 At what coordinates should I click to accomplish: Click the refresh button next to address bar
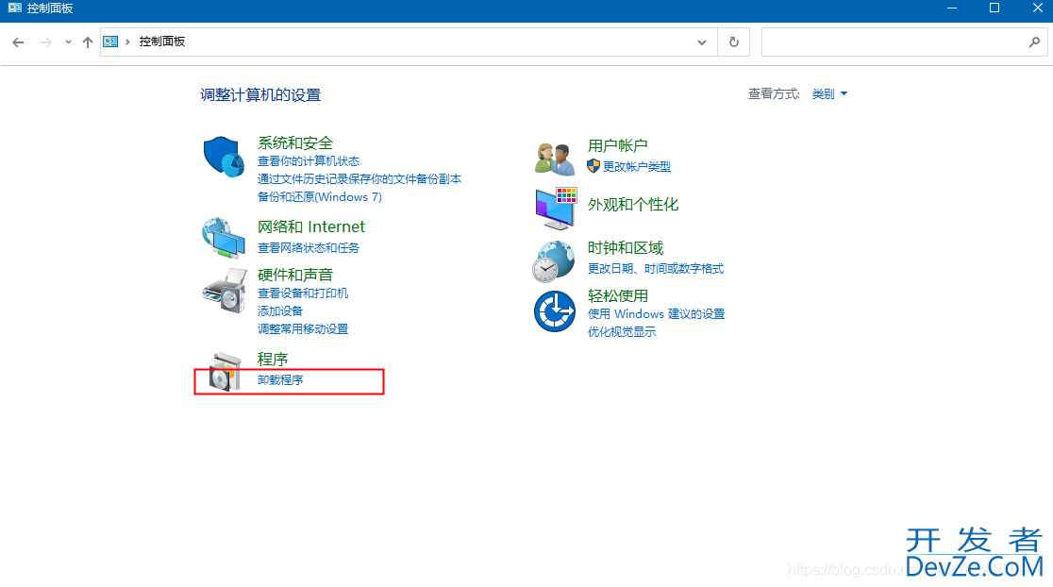[734, 42]
